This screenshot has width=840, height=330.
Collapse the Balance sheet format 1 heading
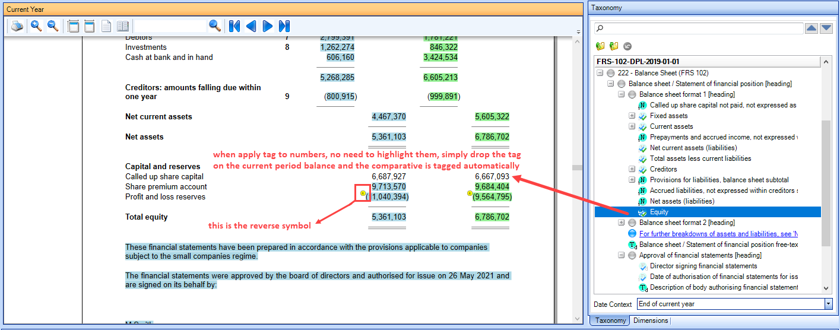(622, 94)
